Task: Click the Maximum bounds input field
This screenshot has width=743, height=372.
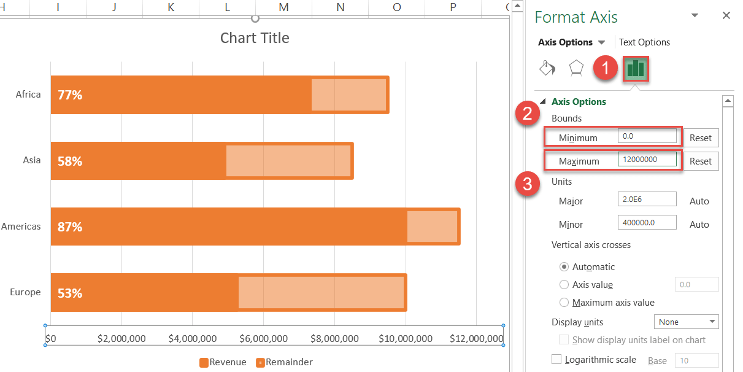Action: point(647,160)
